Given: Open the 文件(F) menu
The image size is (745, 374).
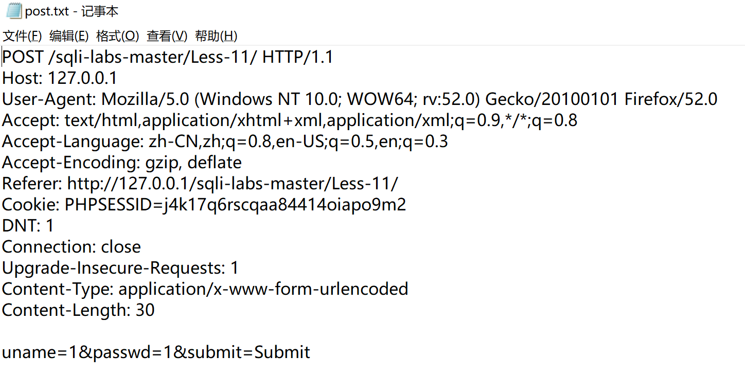Looking at the screenshot, I should [x=22, y=36].
